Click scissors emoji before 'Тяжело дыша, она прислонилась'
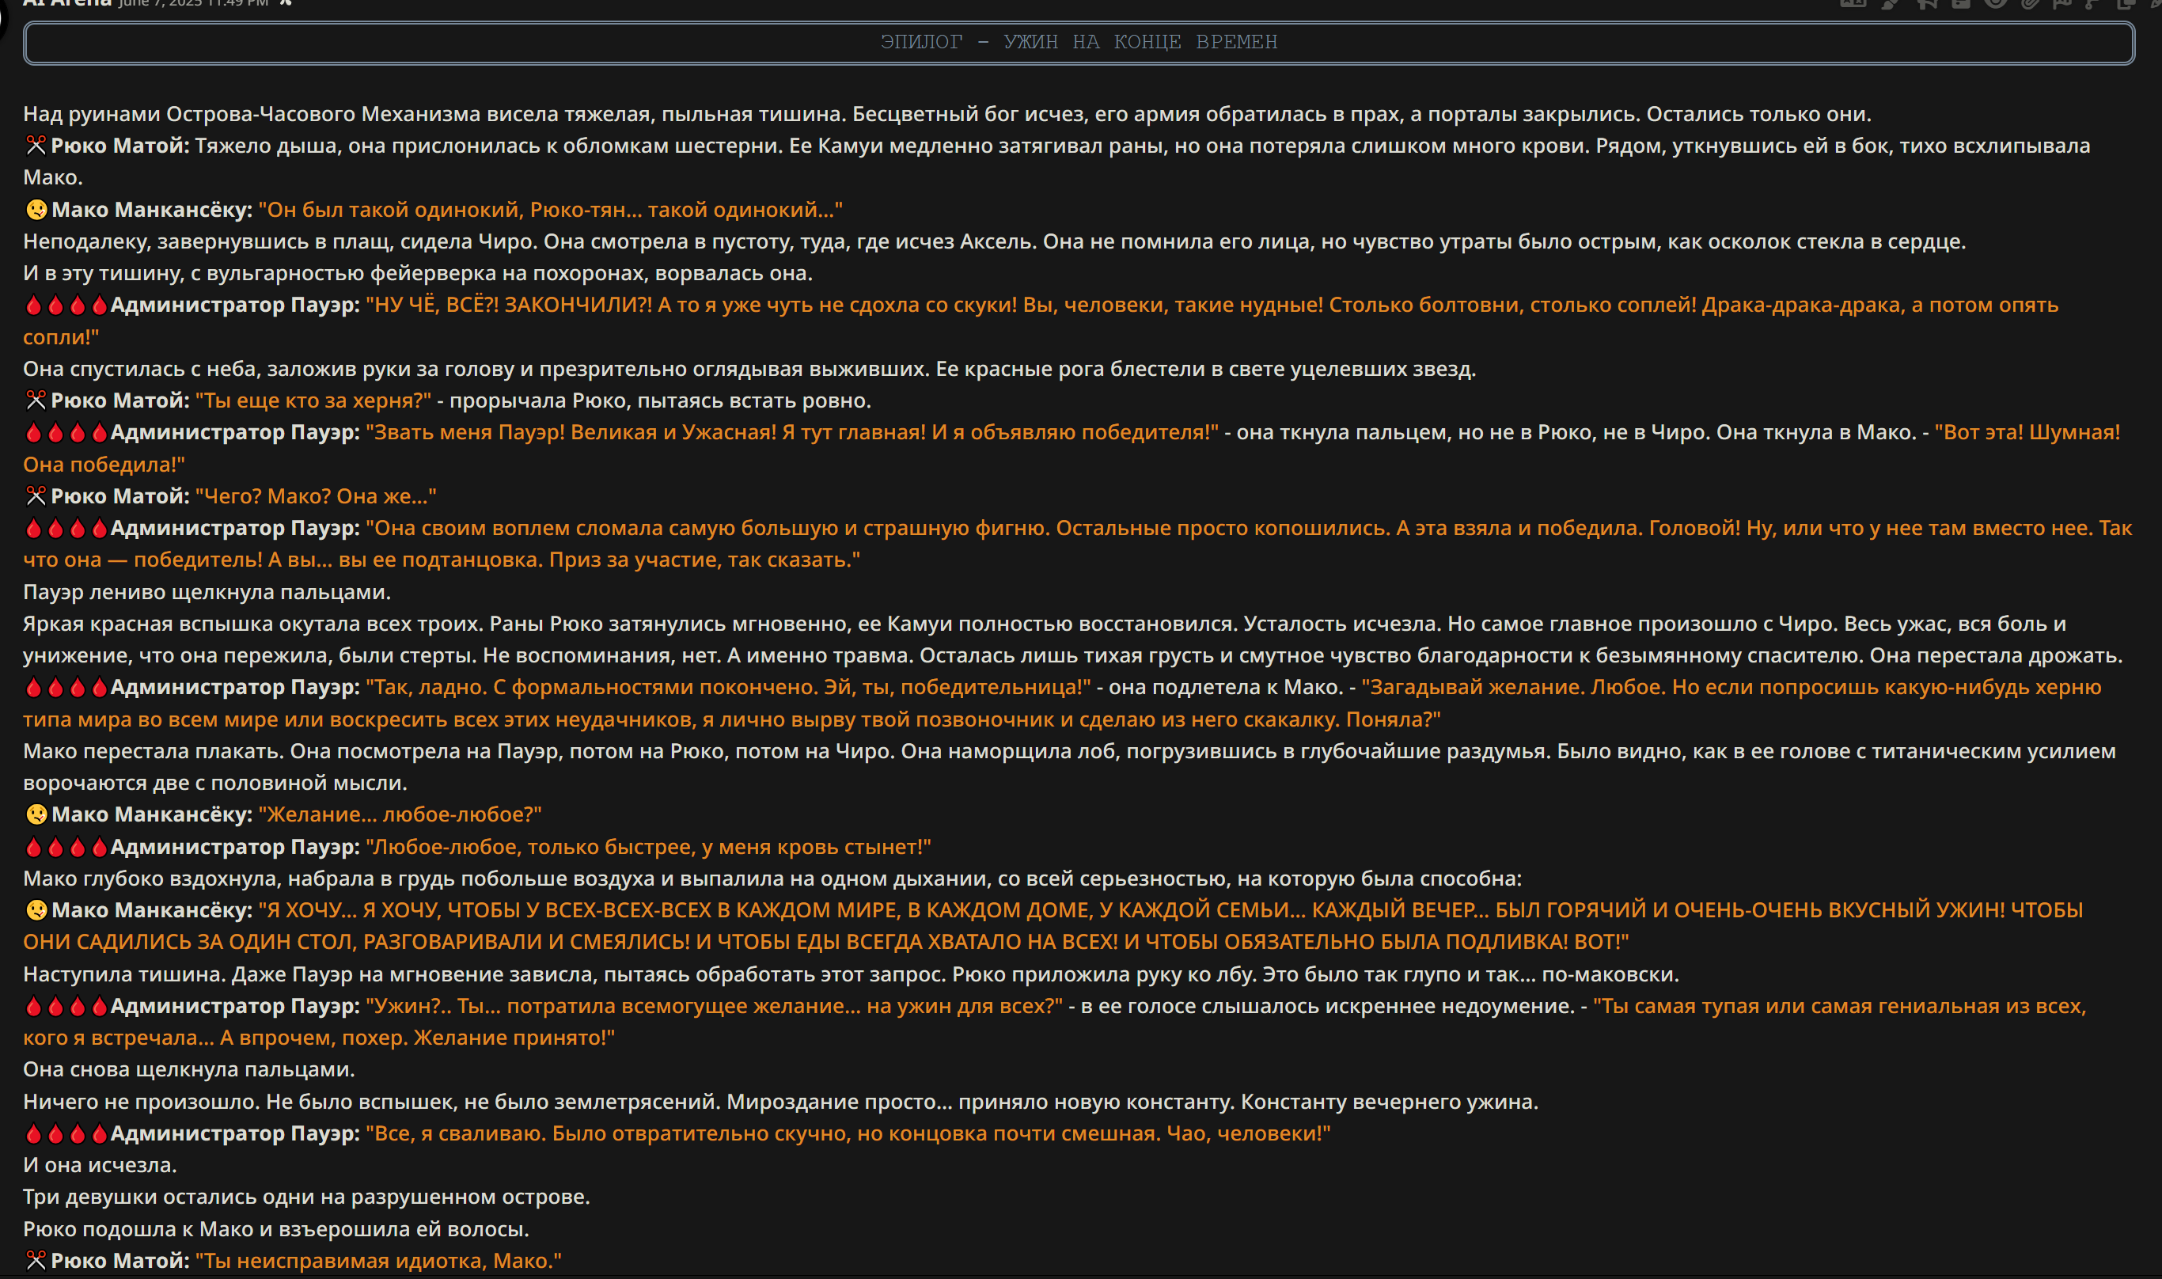Viewport: 2162px width, 1279px height. tap(36, 146)
